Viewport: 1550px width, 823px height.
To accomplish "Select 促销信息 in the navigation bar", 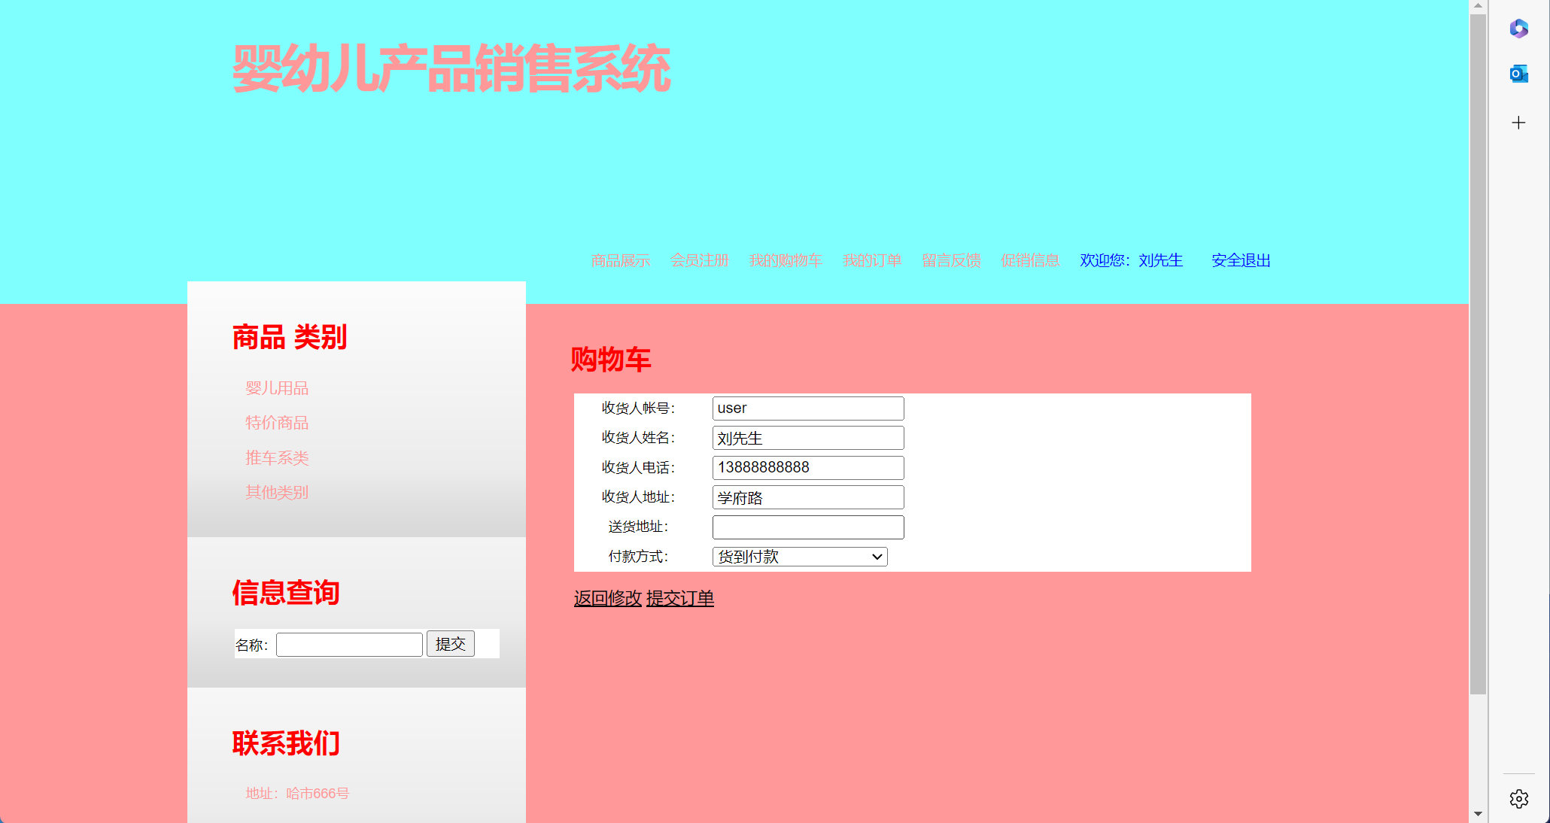I will 1030,260.
